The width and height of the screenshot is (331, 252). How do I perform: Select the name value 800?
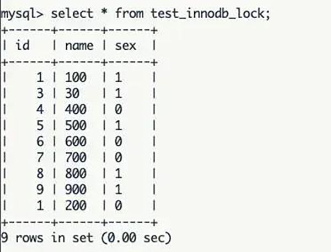(x=76, y=174)
